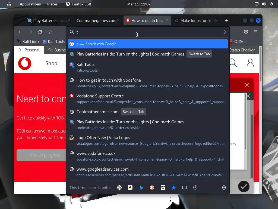Open Save to Pocket
278x209 pixels.
(246, 32)
